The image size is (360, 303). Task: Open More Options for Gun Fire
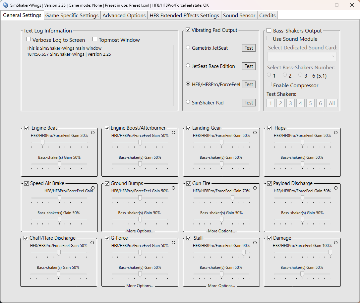click(x=221, y=231)
